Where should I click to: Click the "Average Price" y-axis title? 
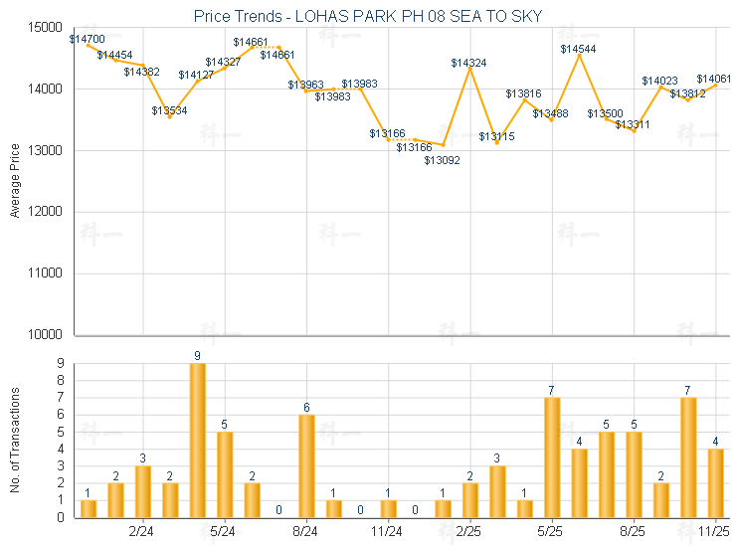point(14,181)
